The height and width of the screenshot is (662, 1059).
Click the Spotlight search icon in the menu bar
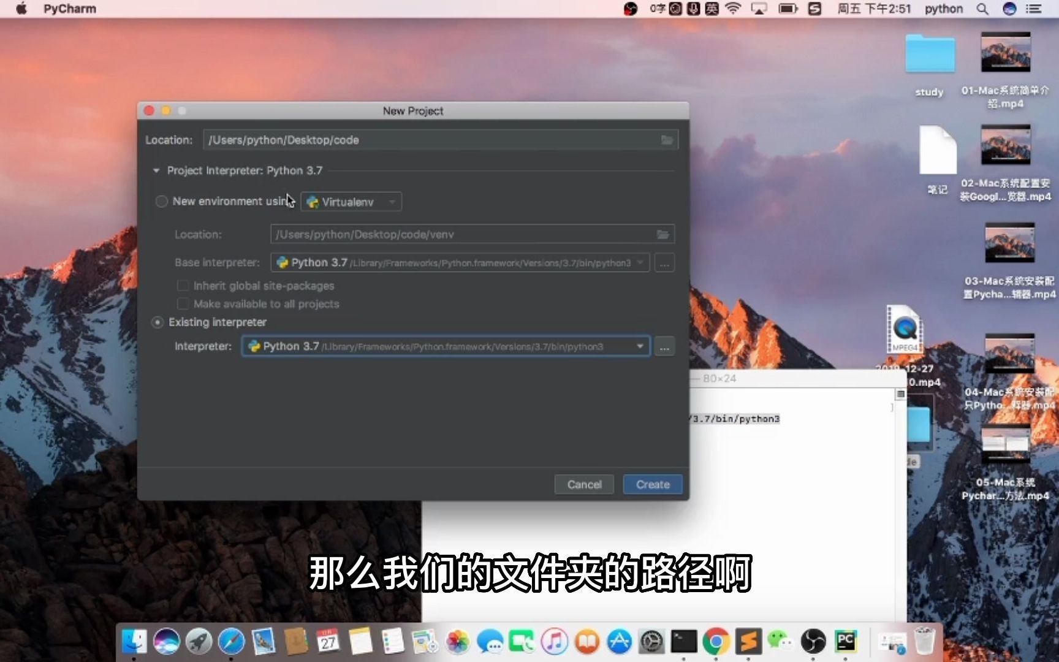[982, 9]
